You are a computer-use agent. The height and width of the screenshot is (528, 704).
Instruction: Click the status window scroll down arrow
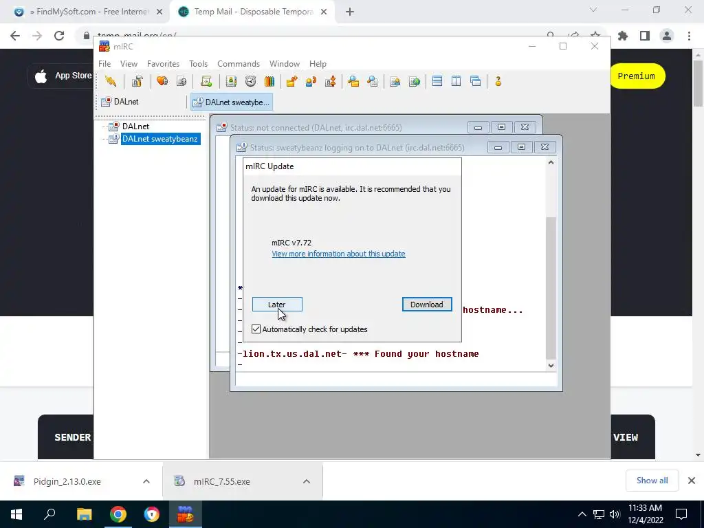pos(551,366)
